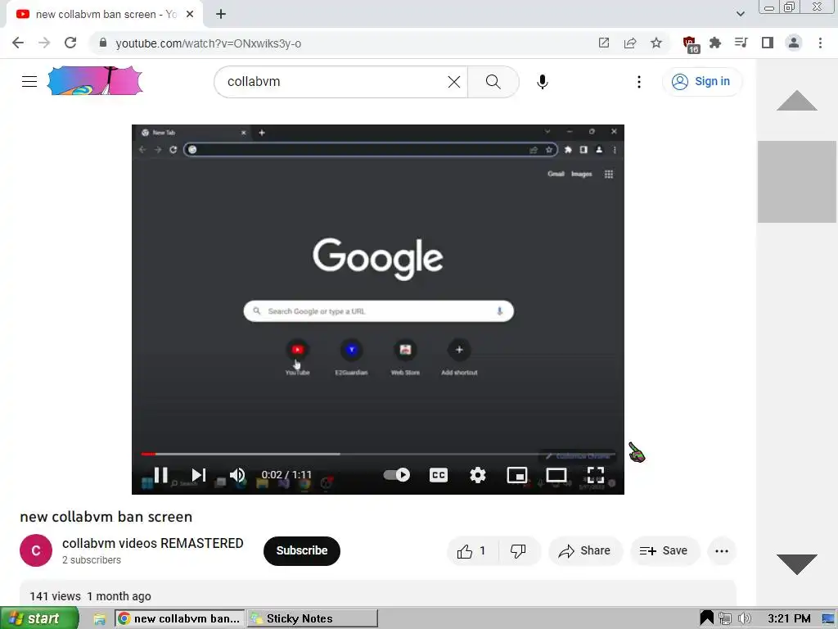Click the tray network computers icon
The image size is (838, 629).
[725, 618]
